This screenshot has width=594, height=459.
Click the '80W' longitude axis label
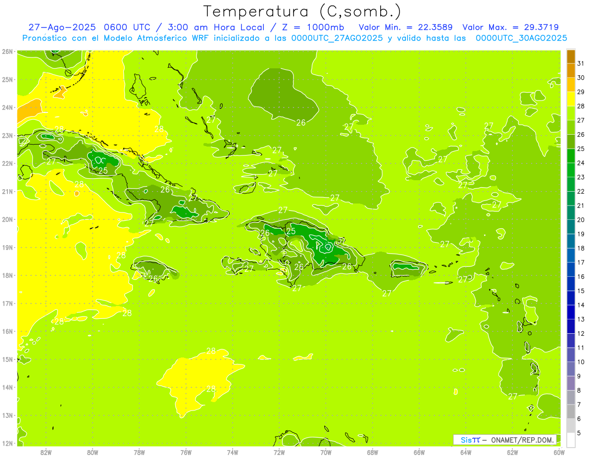[x=93, y=452]
